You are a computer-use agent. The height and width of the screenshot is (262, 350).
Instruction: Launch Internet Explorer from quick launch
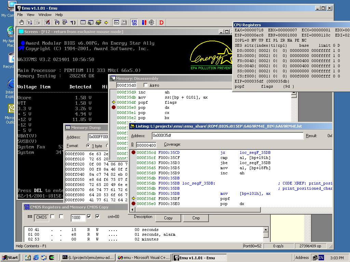tap(36, 258)
